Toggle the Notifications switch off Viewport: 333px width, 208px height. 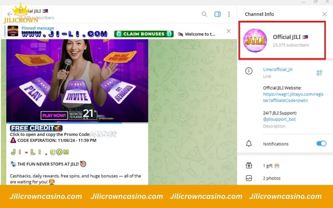tap(321, 144)
